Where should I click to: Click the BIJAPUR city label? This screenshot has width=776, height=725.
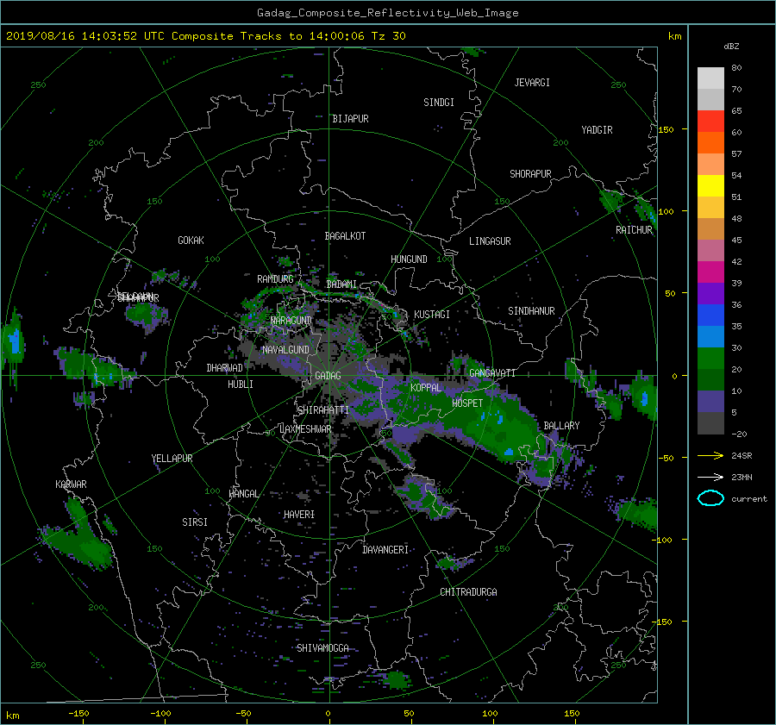(350, 119)
